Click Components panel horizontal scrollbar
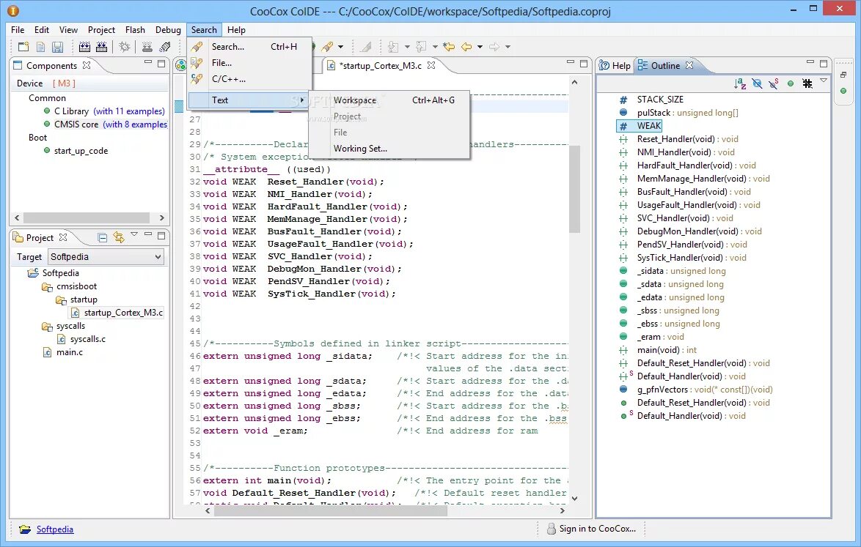 coord(87,217)
